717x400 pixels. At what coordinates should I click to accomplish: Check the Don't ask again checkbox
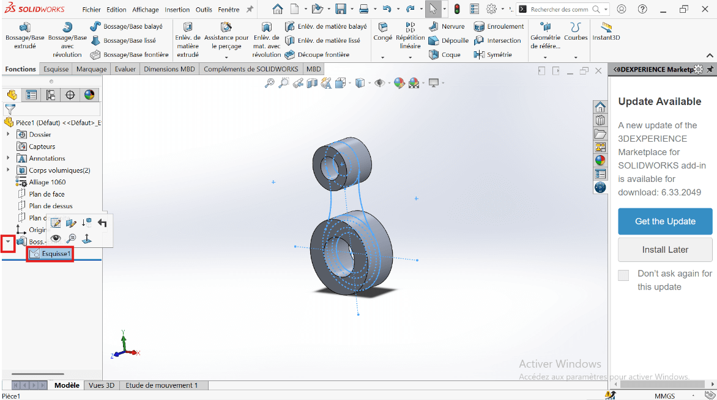coord(623,275)
